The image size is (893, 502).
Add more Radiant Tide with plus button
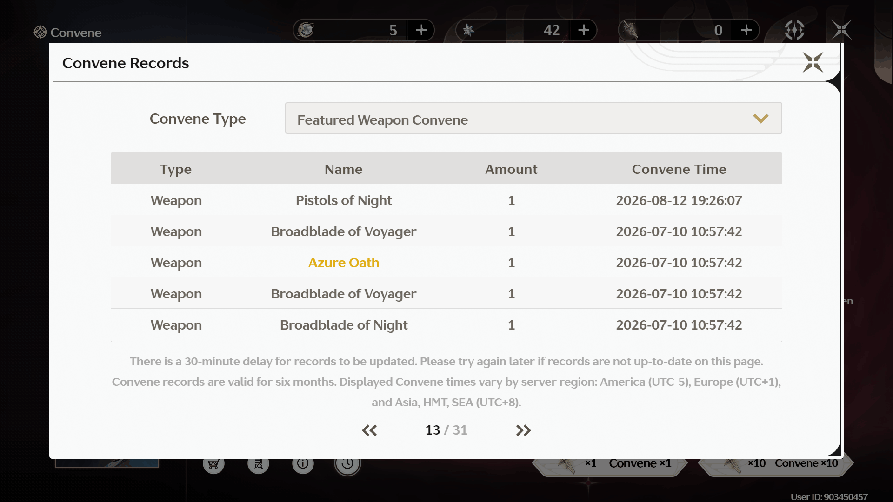(x=584, y=30)
